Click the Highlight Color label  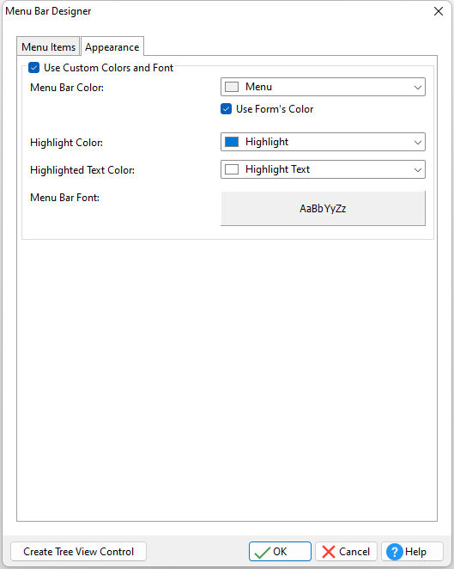66,143
